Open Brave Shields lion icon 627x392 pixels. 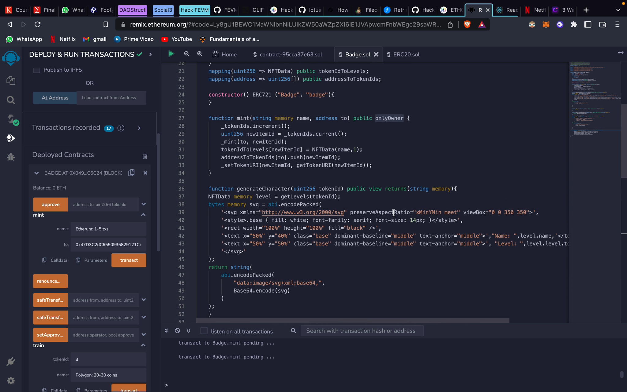tap(467, 24)
